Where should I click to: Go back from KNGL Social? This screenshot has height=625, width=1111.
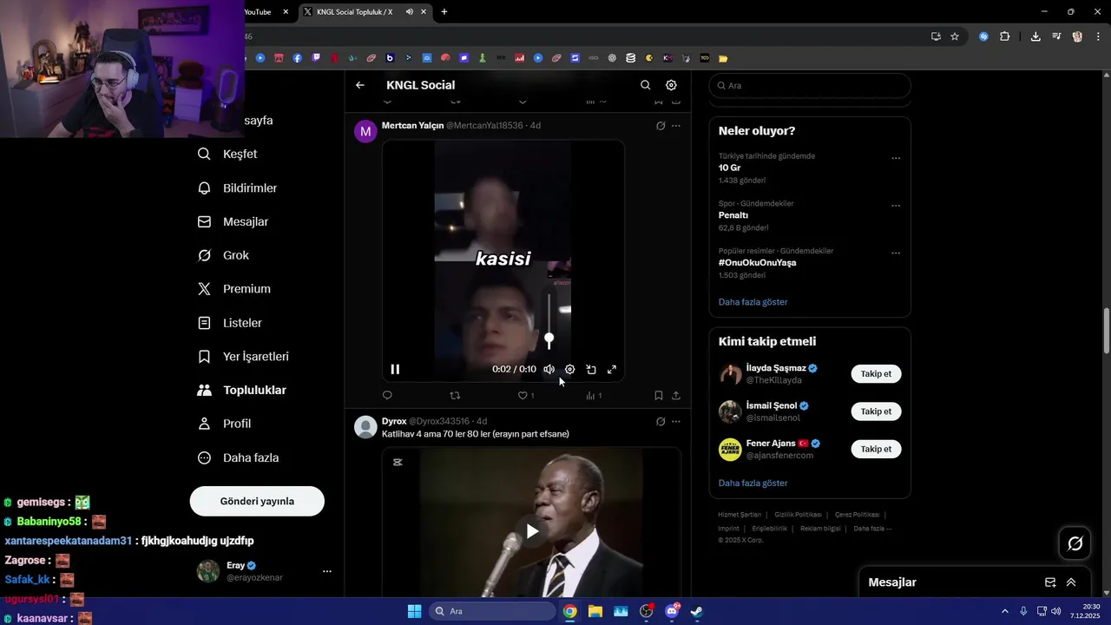click(x=360, y=85)
